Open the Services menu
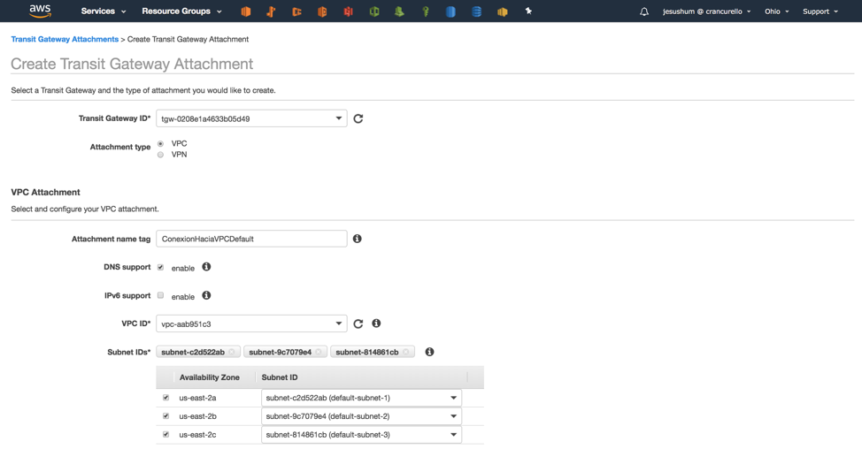862x449 pixels. point(104,11)
